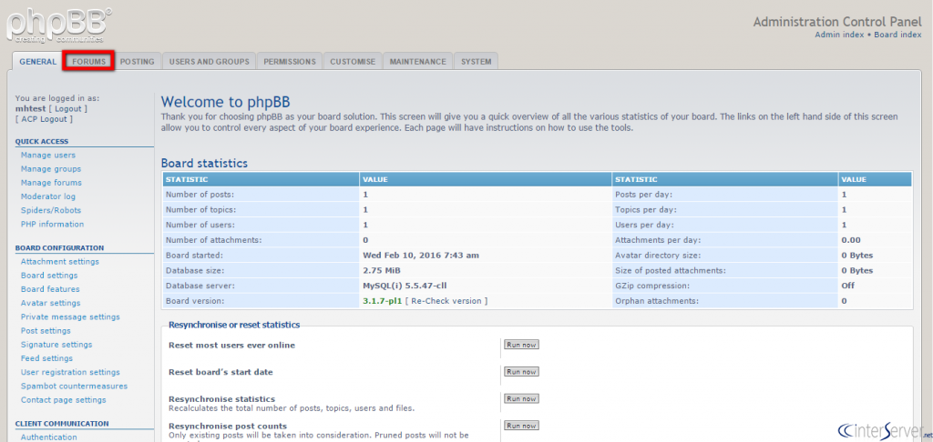933x442 pixels.
Task: Open the Permissions tab
Action: point(290,61)
